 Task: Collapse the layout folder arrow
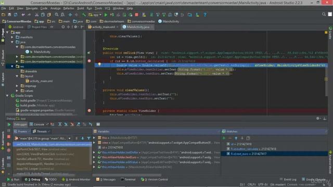pyautogui.click(x=17, y=76)
